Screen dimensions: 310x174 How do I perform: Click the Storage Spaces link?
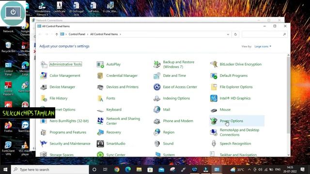tap(62, 155)
